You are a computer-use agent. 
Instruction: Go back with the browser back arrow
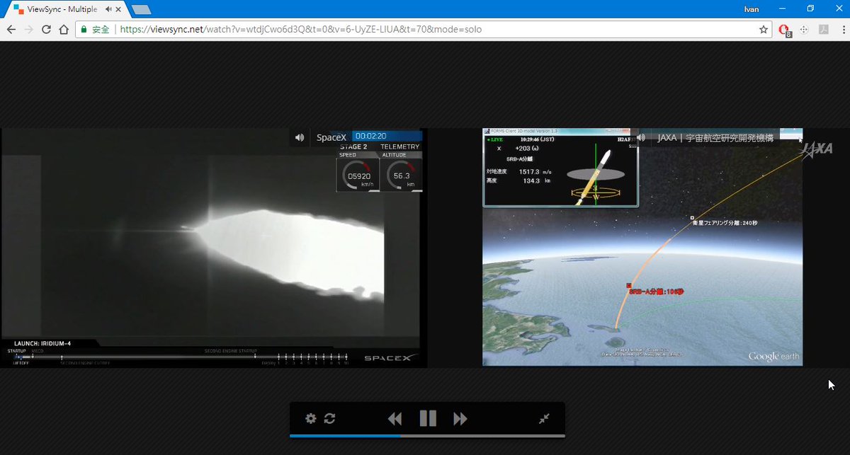coord(11,30)
